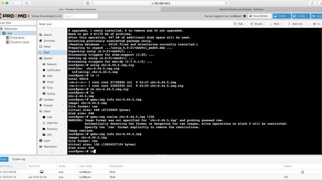Select the Shell task with OK status
The height and width of the screenshot is (181, 322).
tap(161, 177)
